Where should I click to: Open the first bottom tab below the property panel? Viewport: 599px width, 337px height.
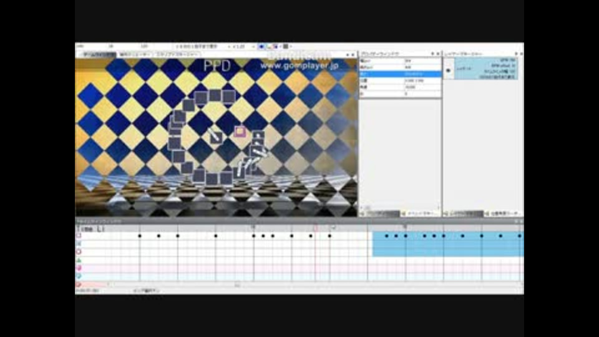pyautogui.click(x=380, y=213)
